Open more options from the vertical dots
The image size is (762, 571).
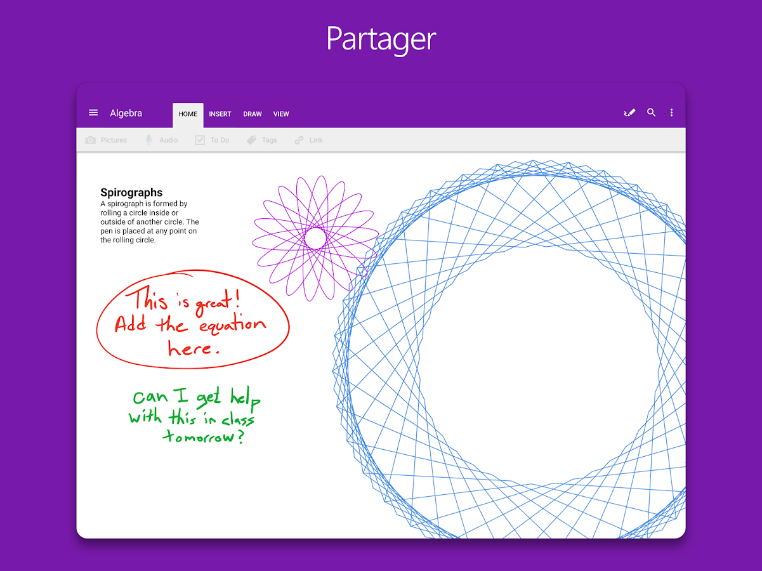671,112
